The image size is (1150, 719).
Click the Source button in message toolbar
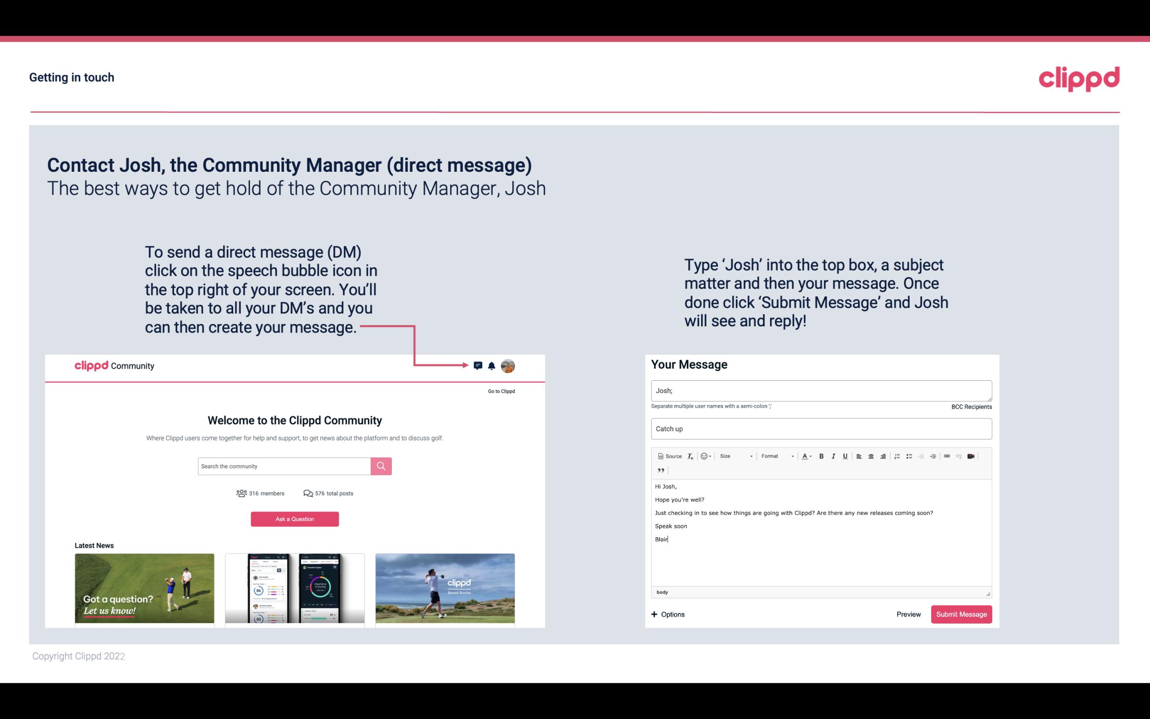click(668, 456)
